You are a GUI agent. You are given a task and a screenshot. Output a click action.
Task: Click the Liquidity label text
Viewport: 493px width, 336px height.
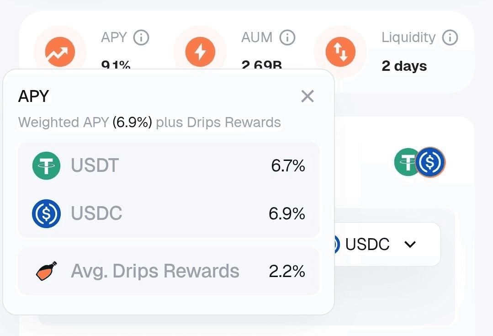(x=408, y=37)
